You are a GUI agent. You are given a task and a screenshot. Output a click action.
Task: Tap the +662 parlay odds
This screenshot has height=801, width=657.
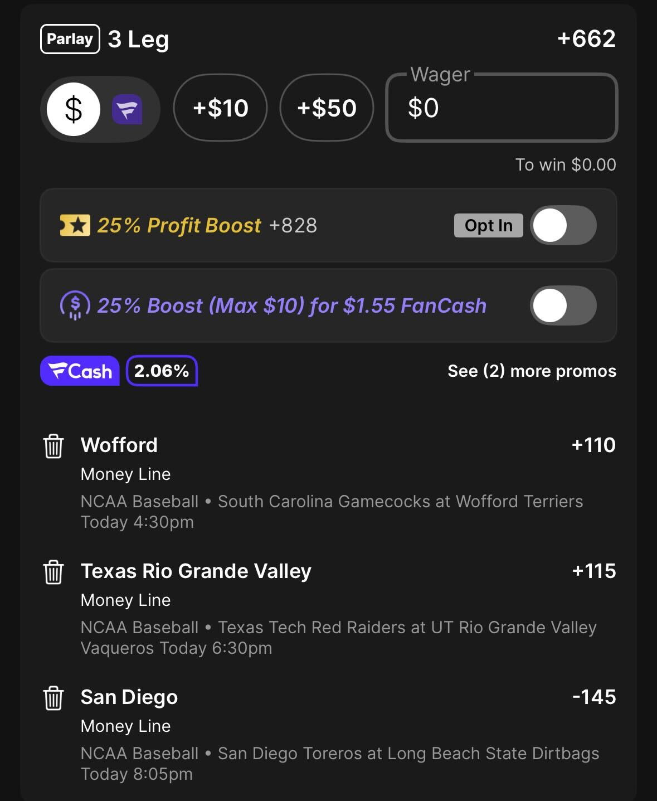586,39
